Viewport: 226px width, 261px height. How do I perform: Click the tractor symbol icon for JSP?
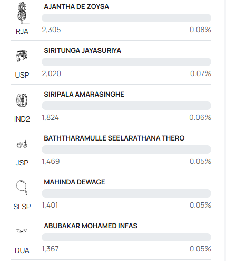[x=22, y=144]
